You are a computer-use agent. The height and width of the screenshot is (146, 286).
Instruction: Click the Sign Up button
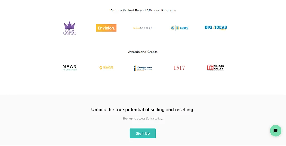point(143,133)
